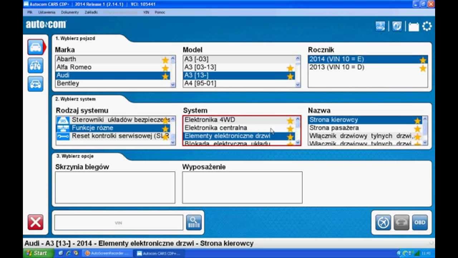Select Elementy elektroniczne drzwi system
Image resolution: width=458 pixels, height=258 pixels.
coord(239,136)
